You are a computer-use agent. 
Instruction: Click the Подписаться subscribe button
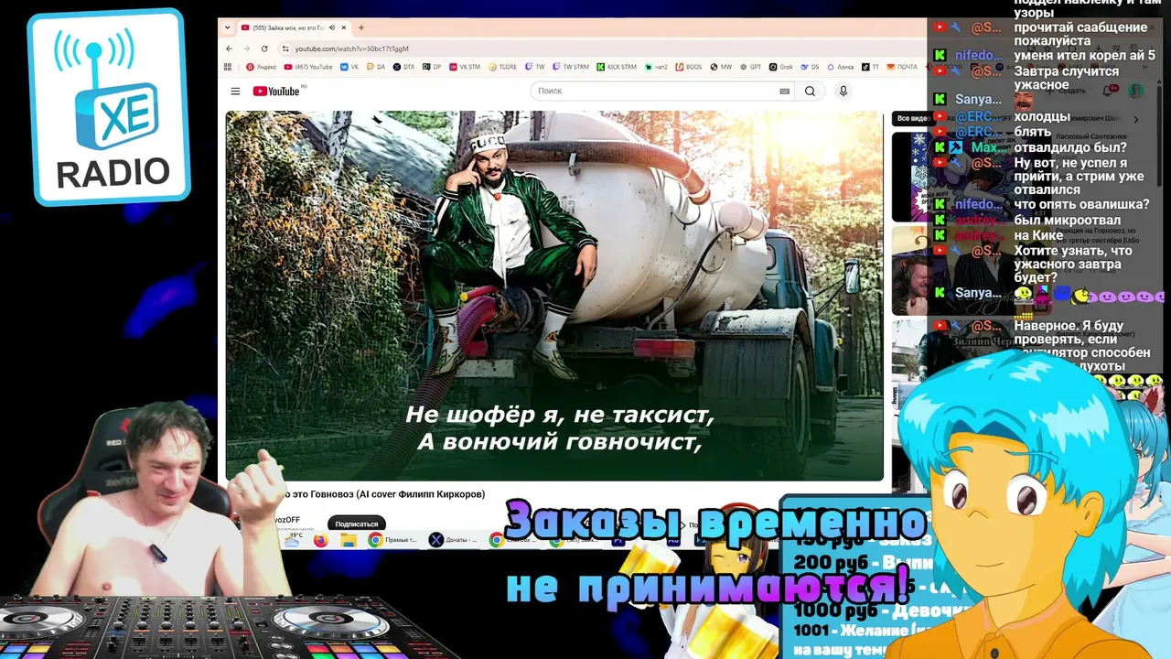[x=357, y=524]
